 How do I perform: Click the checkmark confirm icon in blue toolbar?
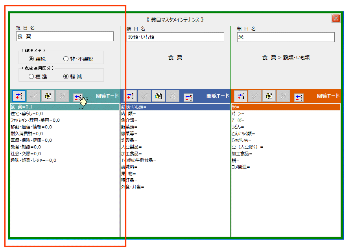click(144, 96)
